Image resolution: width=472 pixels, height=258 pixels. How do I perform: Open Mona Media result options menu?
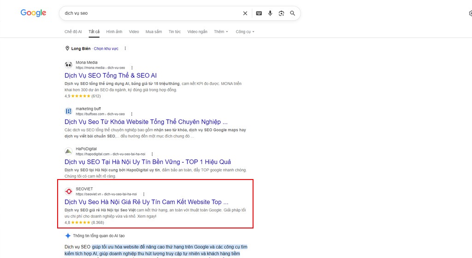pos(132,68)
